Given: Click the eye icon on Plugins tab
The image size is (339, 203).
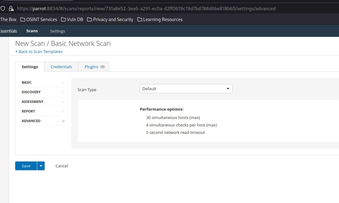Looking at the screenshot, I should (103, 67).
